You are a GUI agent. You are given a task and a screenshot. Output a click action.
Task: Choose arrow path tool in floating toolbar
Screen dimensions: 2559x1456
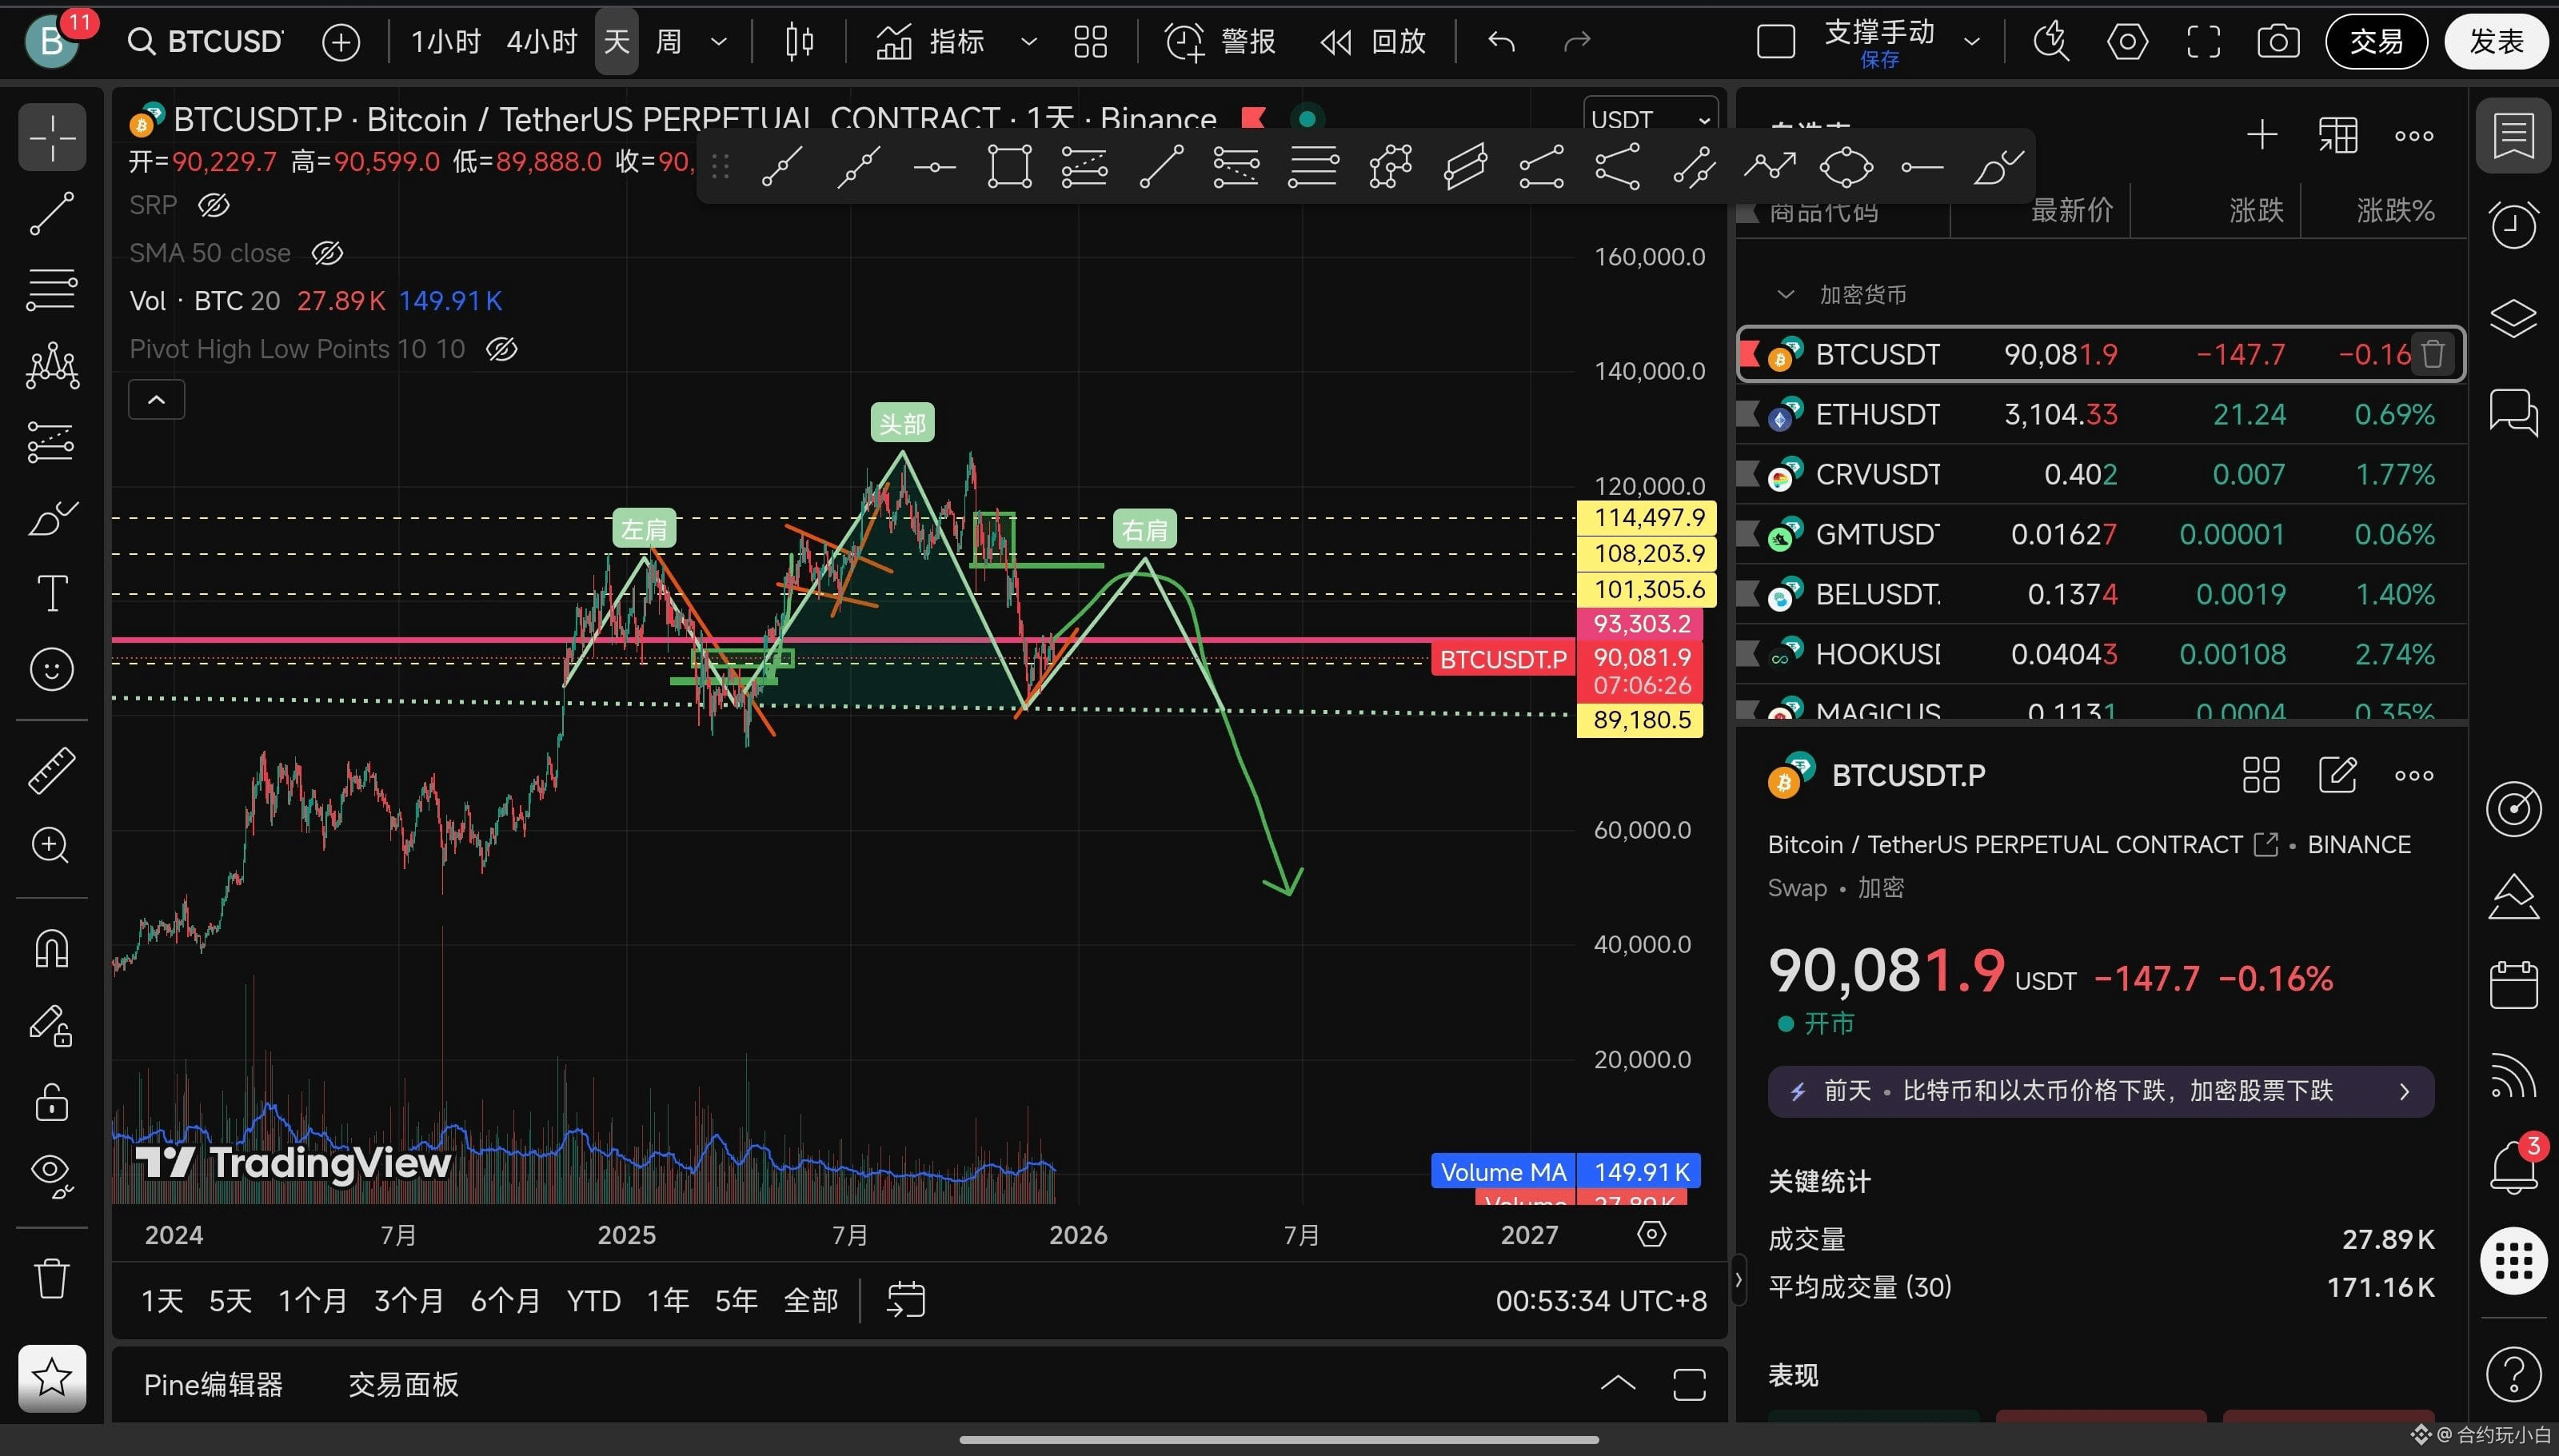point(1769,167)
